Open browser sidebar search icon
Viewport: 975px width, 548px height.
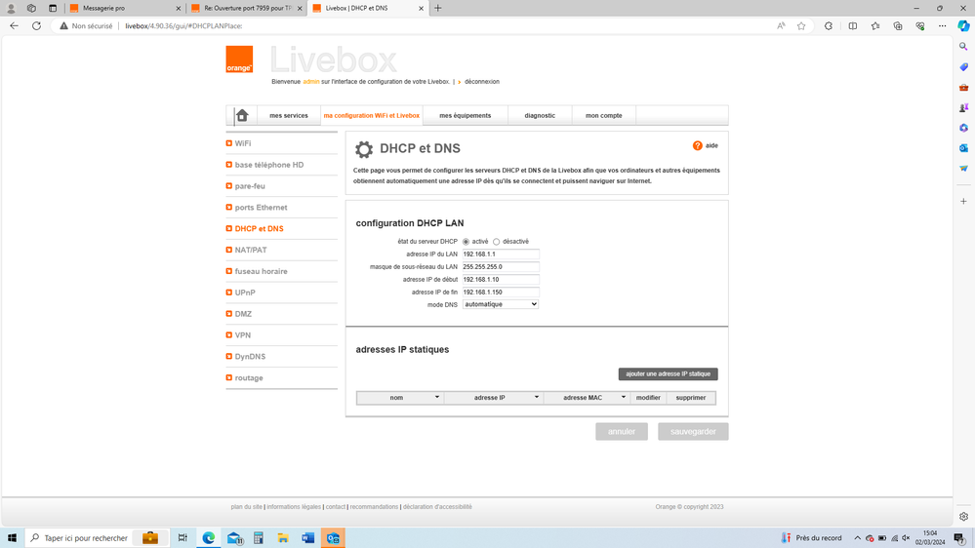coord(963,46)
